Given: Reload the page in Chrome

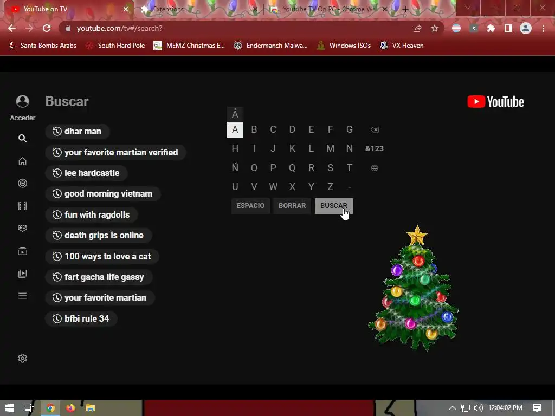Looking at the screenshot, I should pos(47,28).
